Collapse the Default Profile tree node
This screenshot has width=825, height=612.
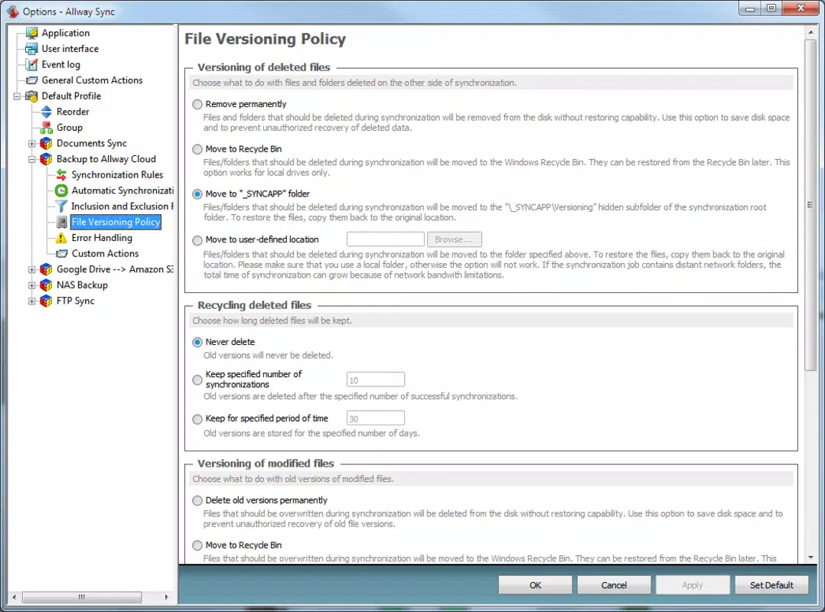tap(17, 96)
